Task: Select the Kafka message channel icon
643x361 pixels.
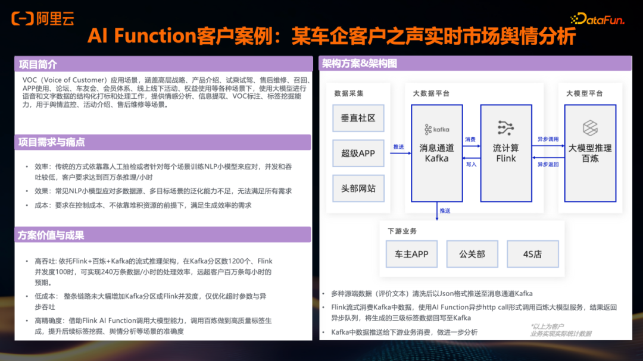Action: tap(436, 128)
